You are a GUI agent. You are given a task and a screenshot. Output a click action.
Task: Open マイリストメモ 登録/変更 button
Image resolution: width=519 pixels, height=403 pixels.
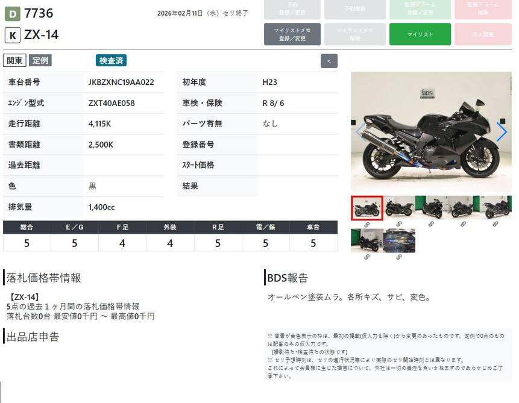292,34
